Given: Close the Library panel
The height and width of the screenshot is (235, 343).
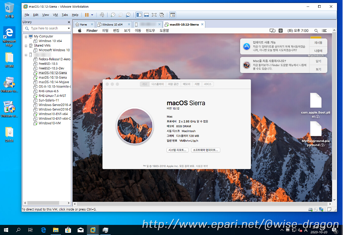Looking at the screenshot, I should click(69, 22).
